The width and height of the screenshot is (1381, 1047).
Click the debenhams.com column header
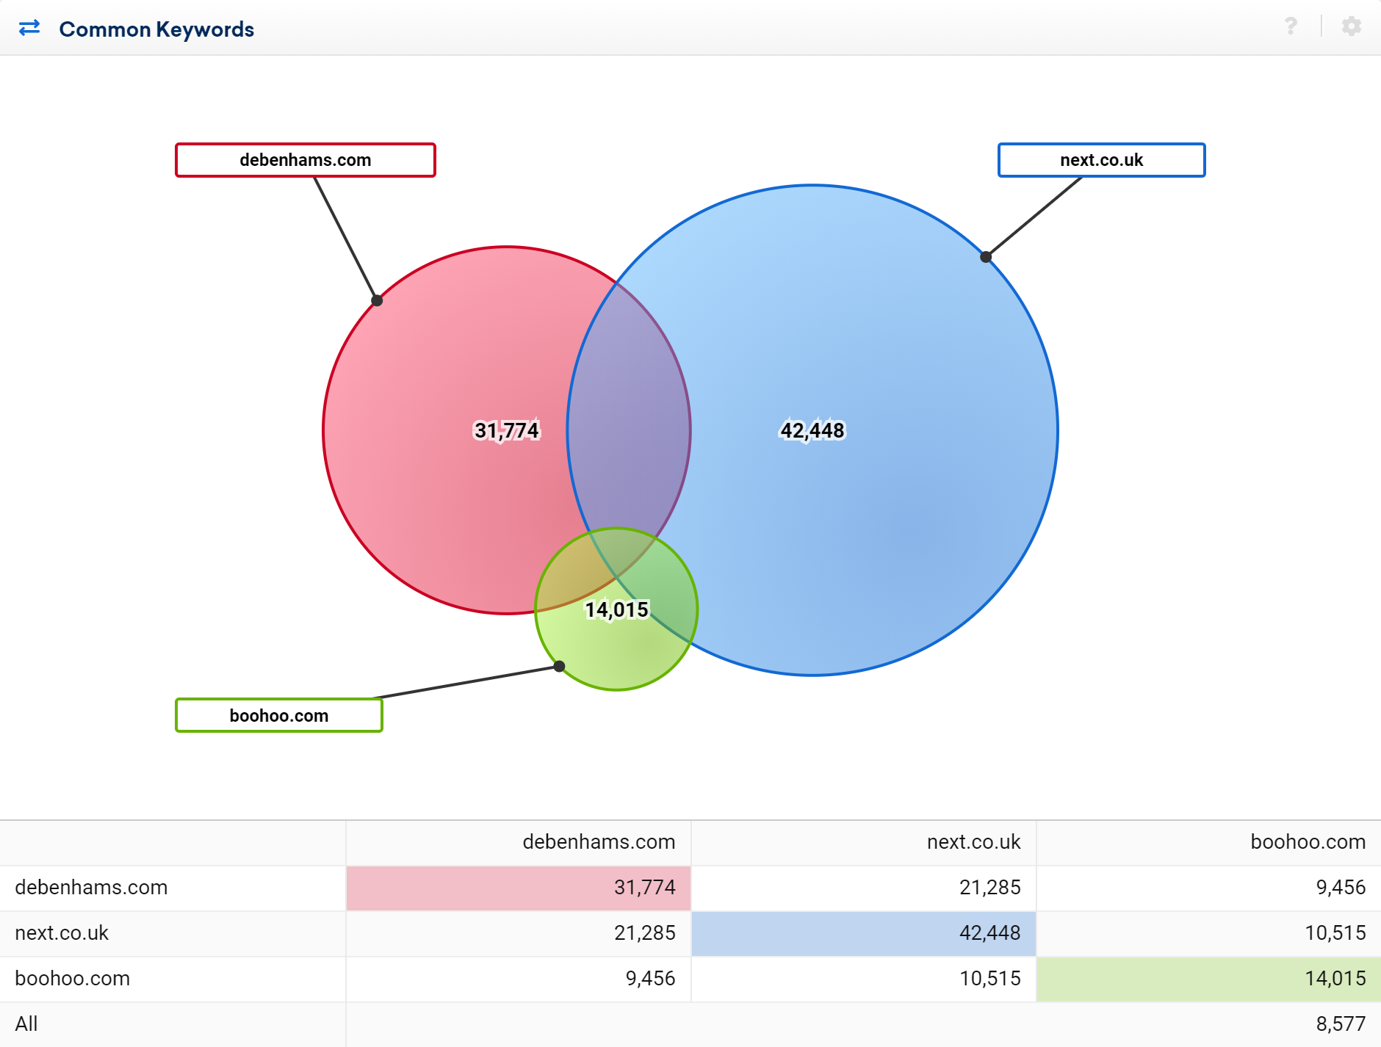point(599,842)
